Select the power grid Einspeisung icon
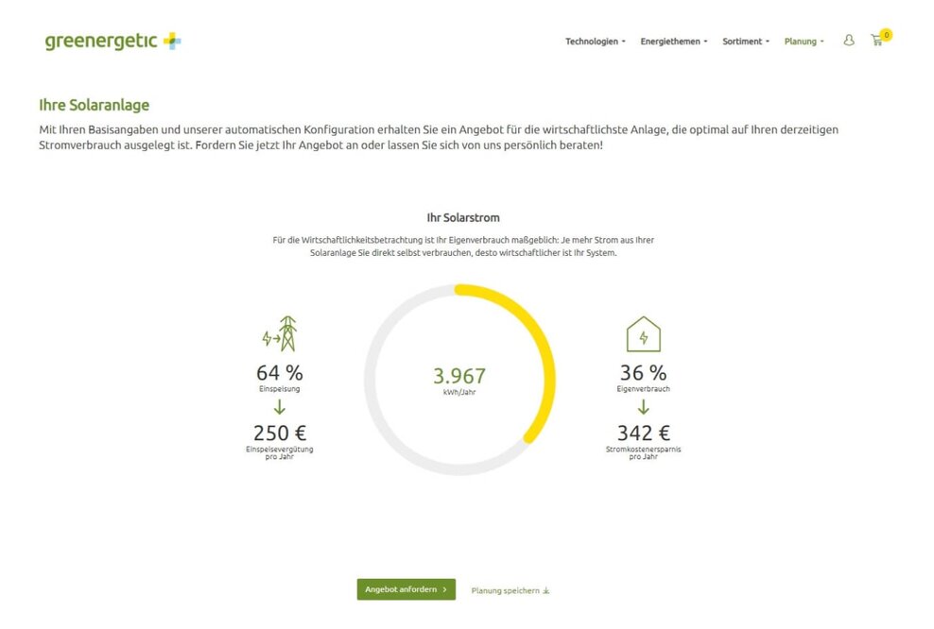 coord(281,332)
